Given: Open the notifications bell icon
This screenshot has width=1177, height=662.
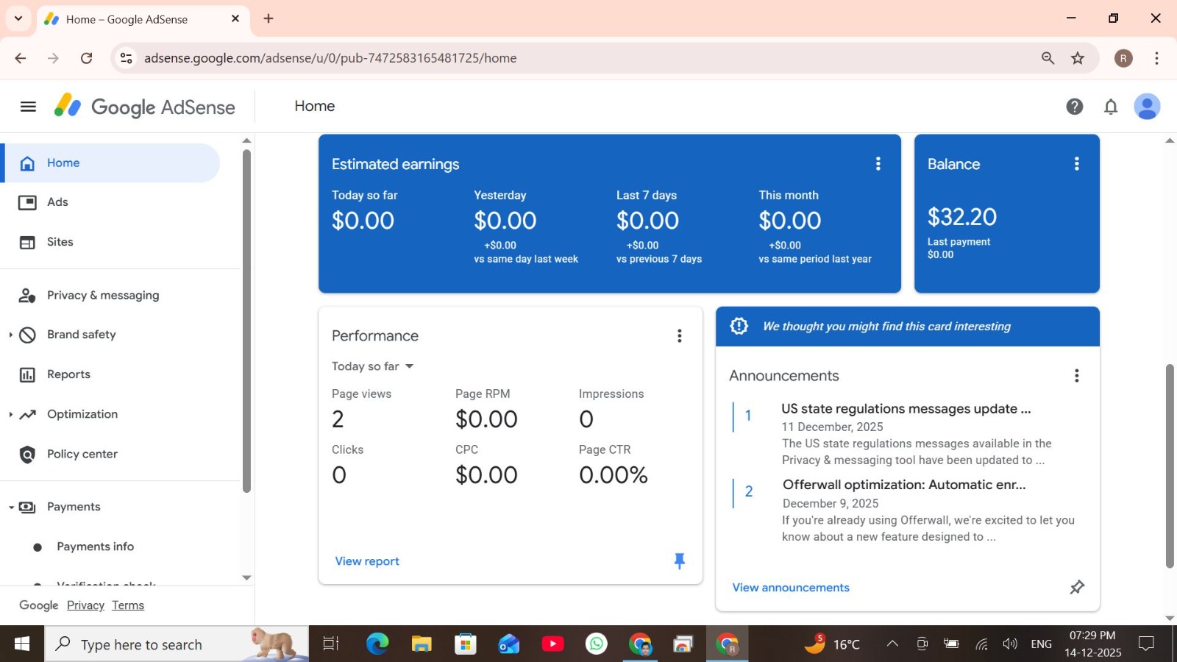Looking at the screenshot, I should [x=1110, y=107].
